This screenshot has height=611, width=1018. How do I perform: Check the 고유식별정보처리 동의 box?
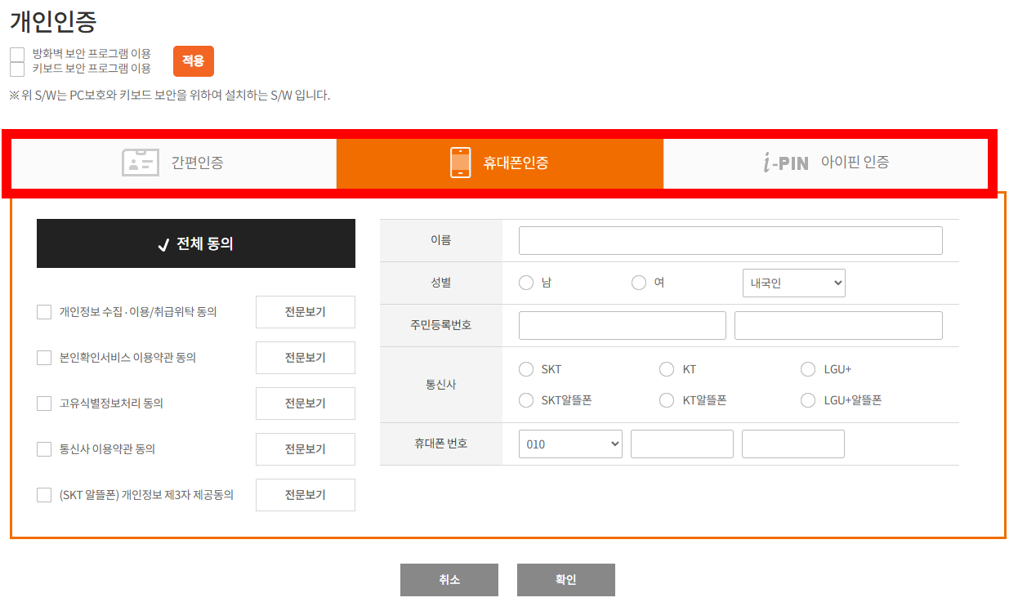[x=44, y=404]
